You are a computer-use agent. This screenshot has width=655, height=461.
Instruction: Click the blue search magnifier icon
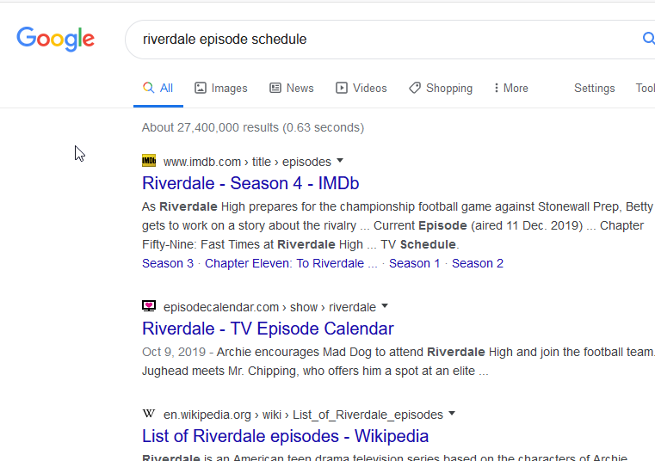[x=648, y=39]
